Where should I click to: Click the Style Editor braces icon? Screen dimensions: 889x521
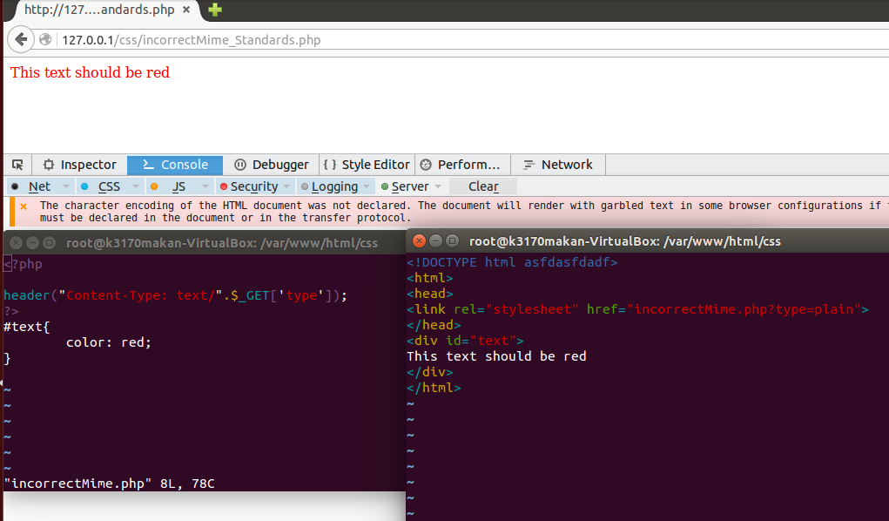(x=332, y=165)
